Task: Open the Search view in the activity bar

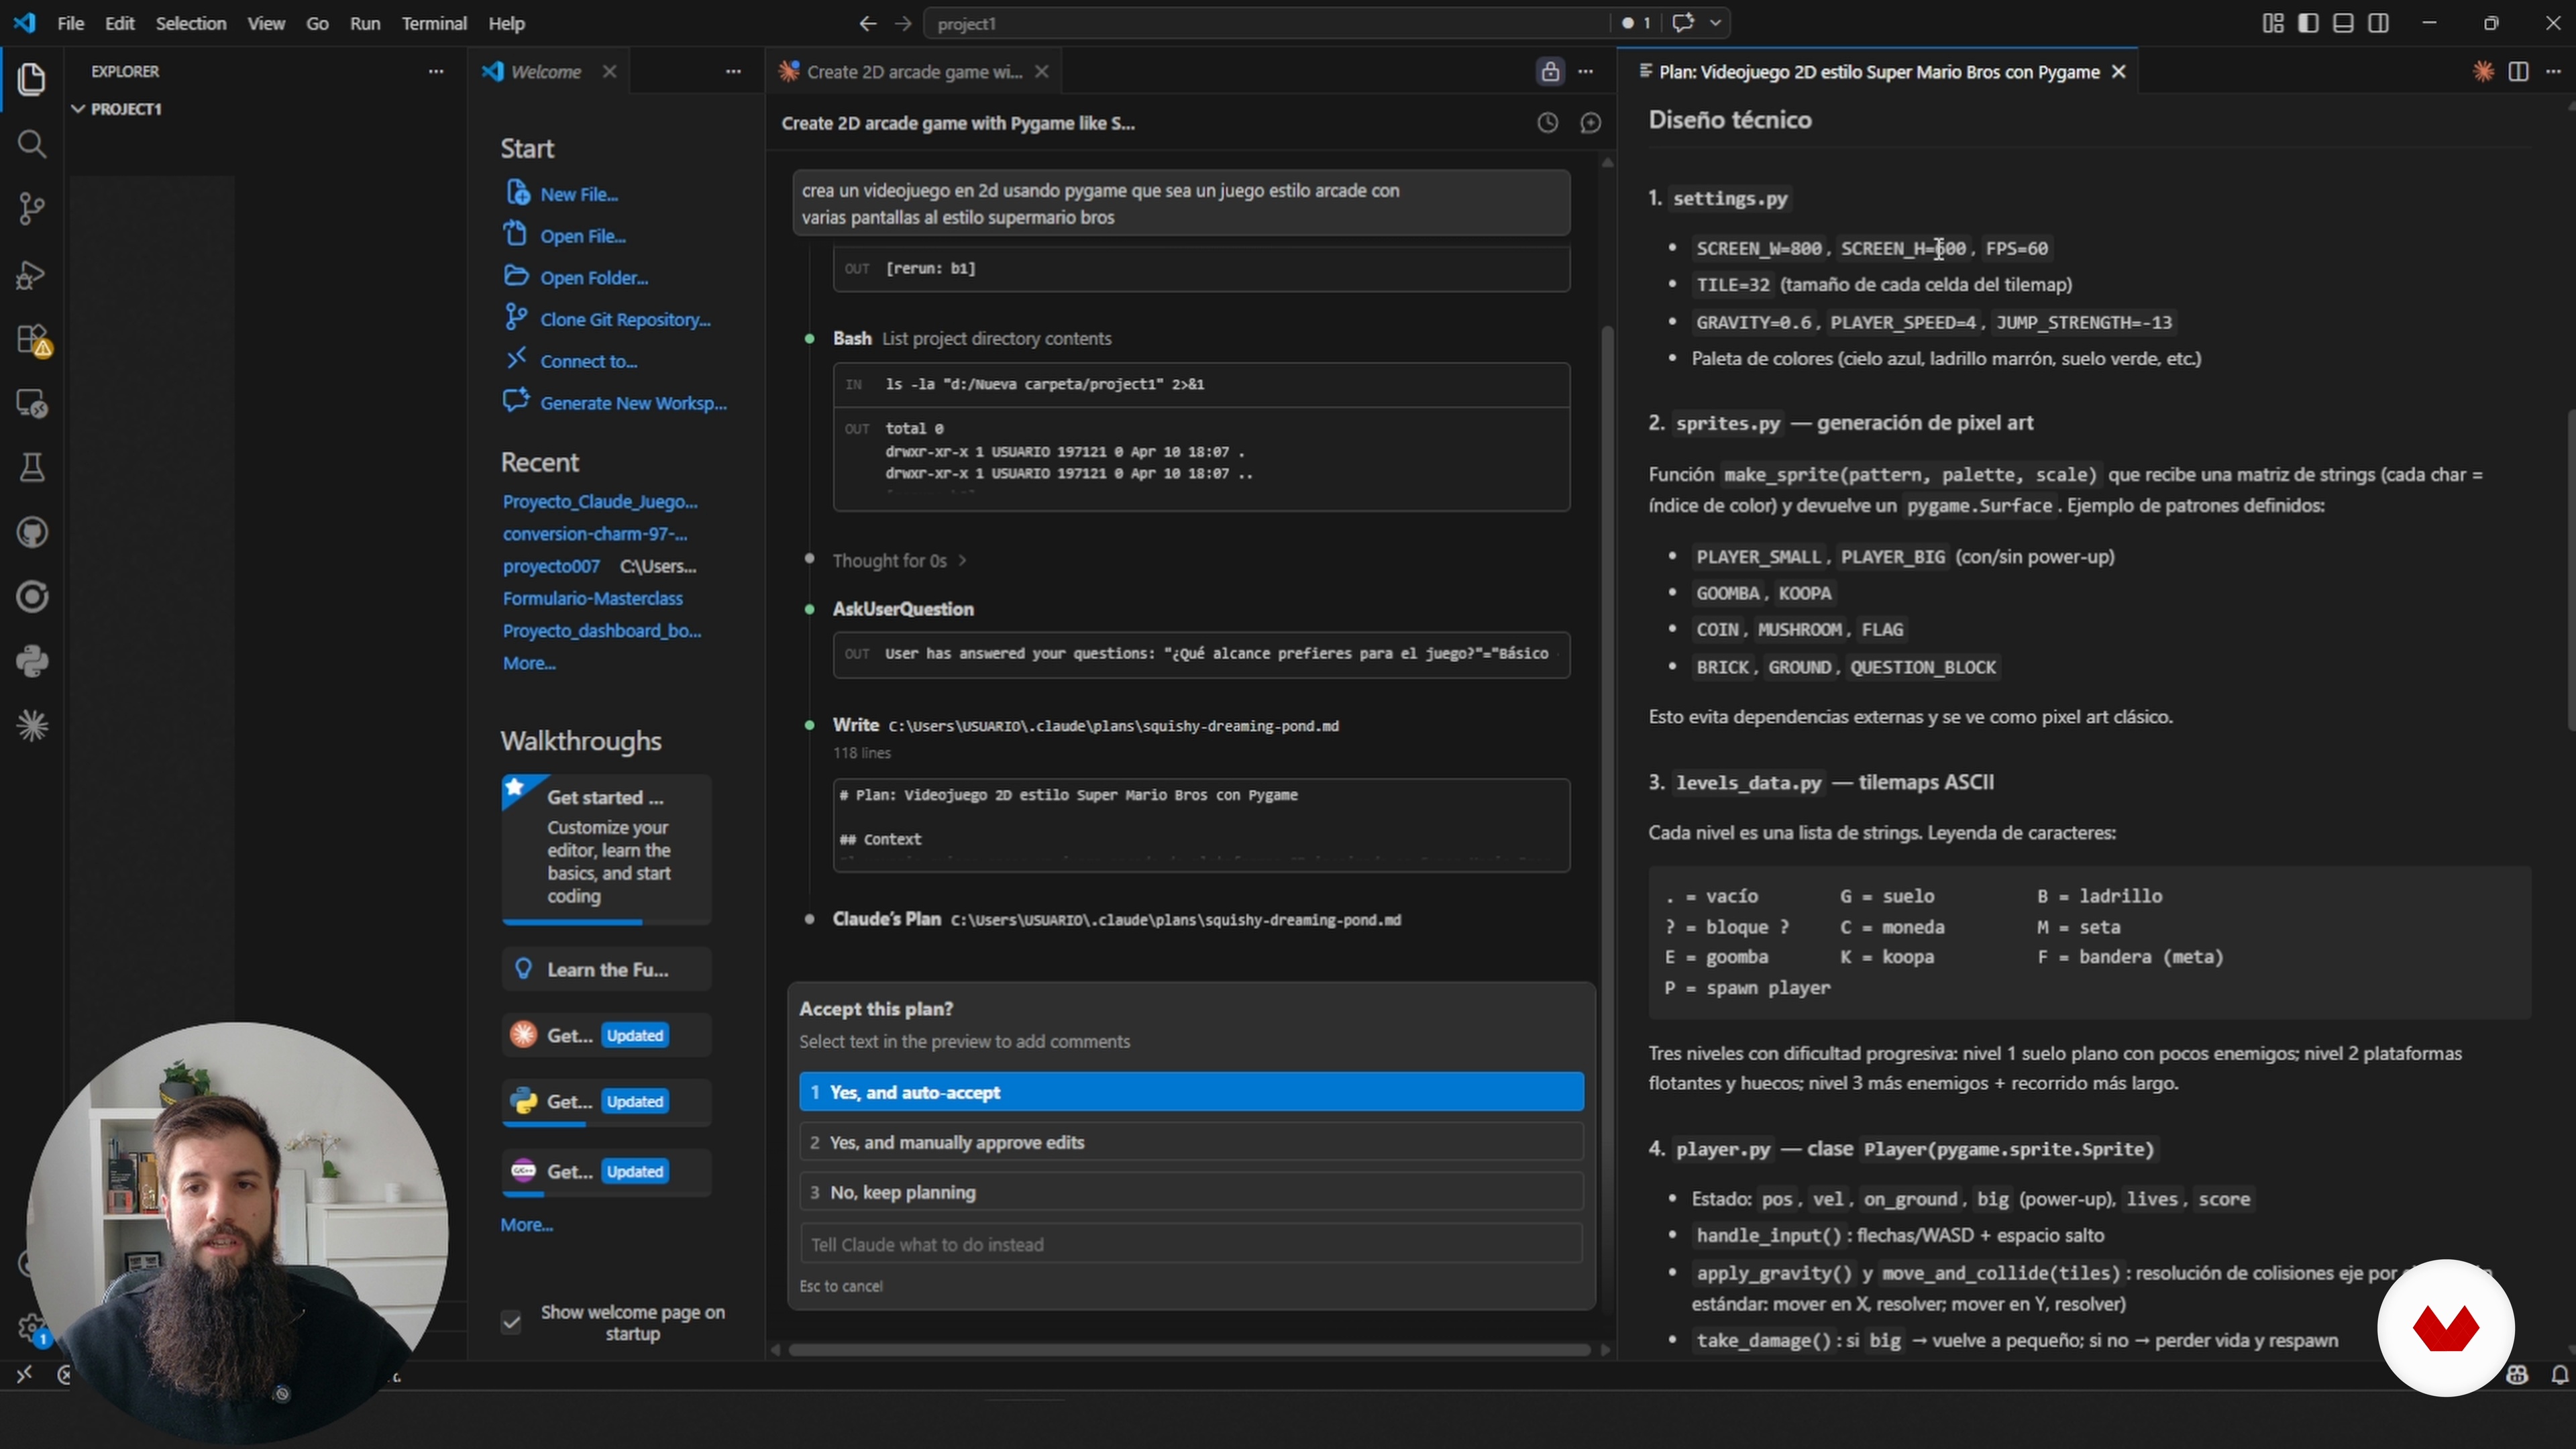Action: [x=32, y=145]
